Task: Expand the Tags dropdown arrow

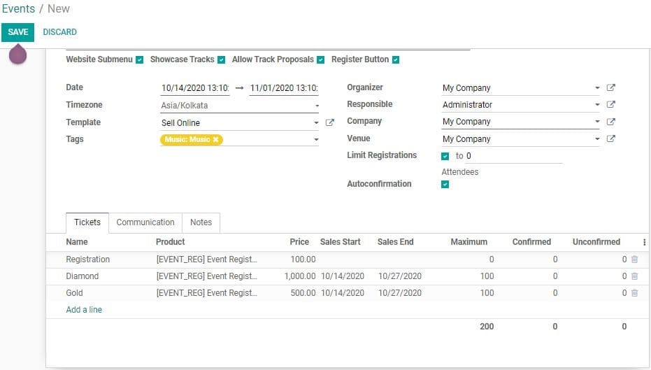Action: [x=317, y=140]
